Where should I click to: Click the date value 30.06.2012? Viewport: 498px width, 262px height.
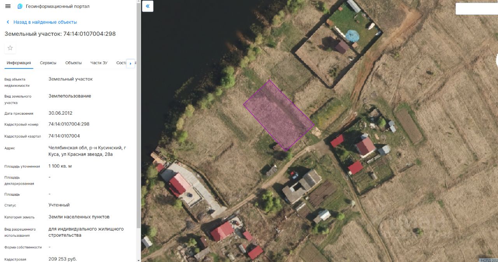pos(60,113)
